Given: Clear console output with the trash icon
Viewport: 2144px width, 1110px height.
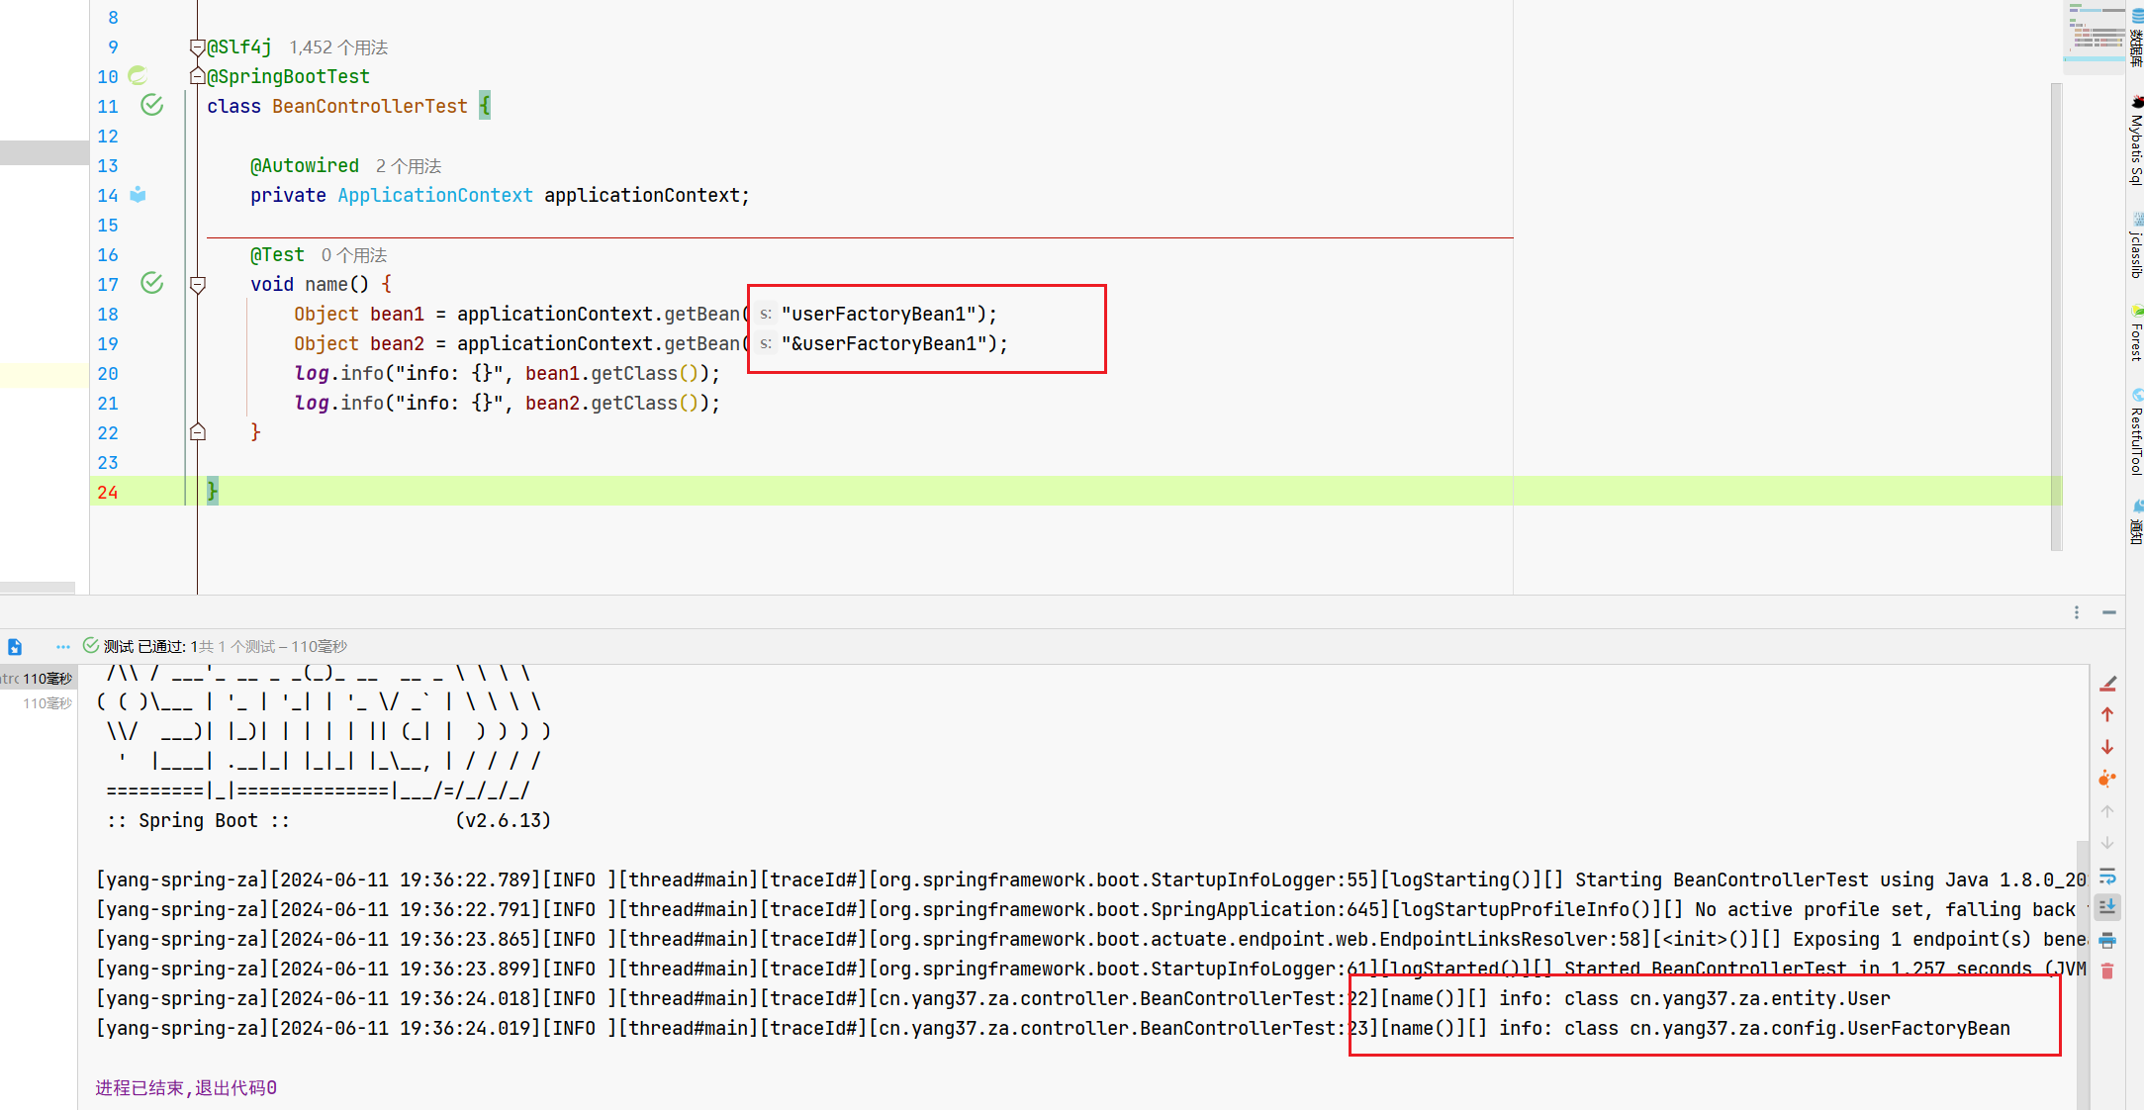Looking at the screenshot, I should [x=2107, y=971].
